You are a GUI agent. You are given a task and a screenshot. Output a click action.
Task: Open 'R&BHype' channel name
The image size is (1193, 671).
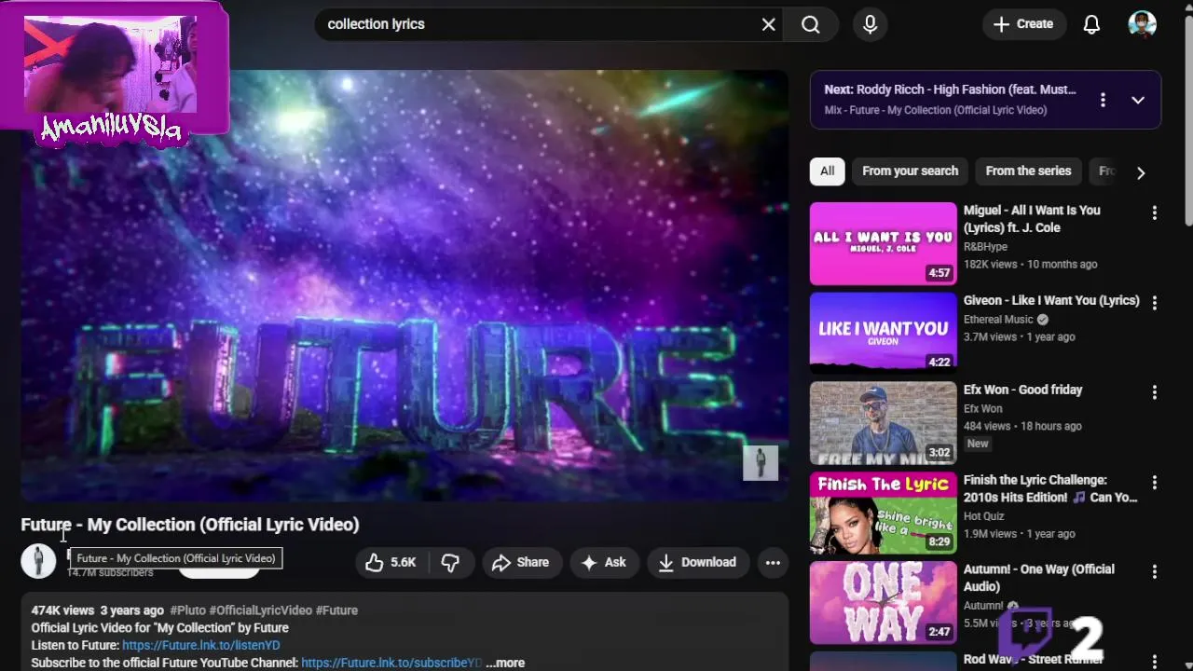[x=985, y=247]
